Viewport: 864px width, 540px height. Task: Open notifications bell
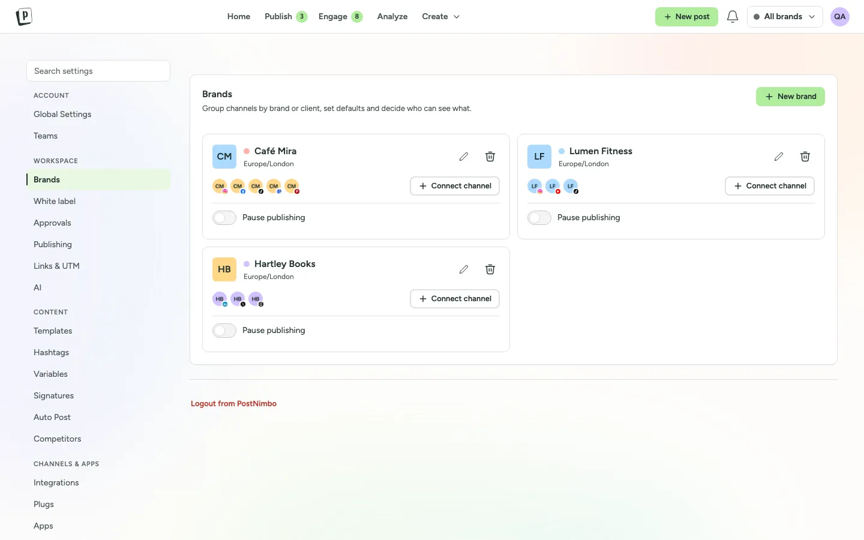tap(733, 17)
